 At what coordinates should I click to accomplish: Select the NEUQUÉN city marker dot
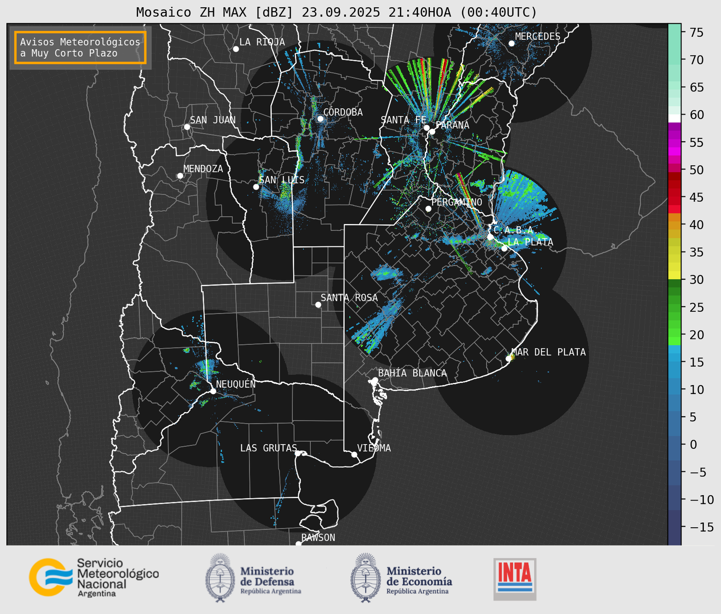pos(213,391)
